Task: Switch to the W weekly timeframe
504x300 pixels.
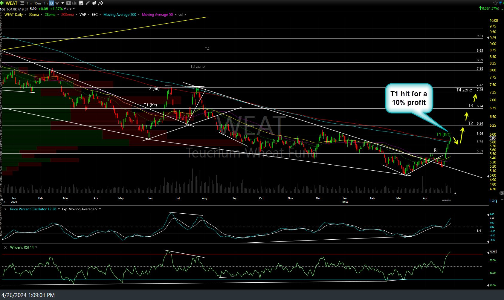Action: pos(57,3)
